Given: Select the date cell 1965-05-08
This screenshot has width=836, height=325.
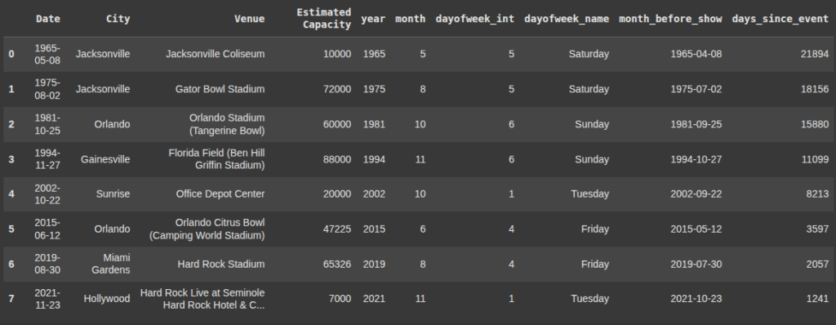Looking at the screenshot, I should (x=47, y=54).
